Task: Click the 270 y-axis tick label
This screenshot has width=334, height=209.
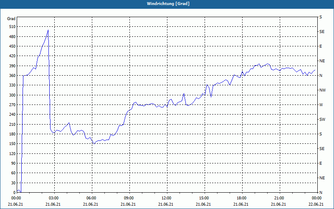Action: click(13, 105)
